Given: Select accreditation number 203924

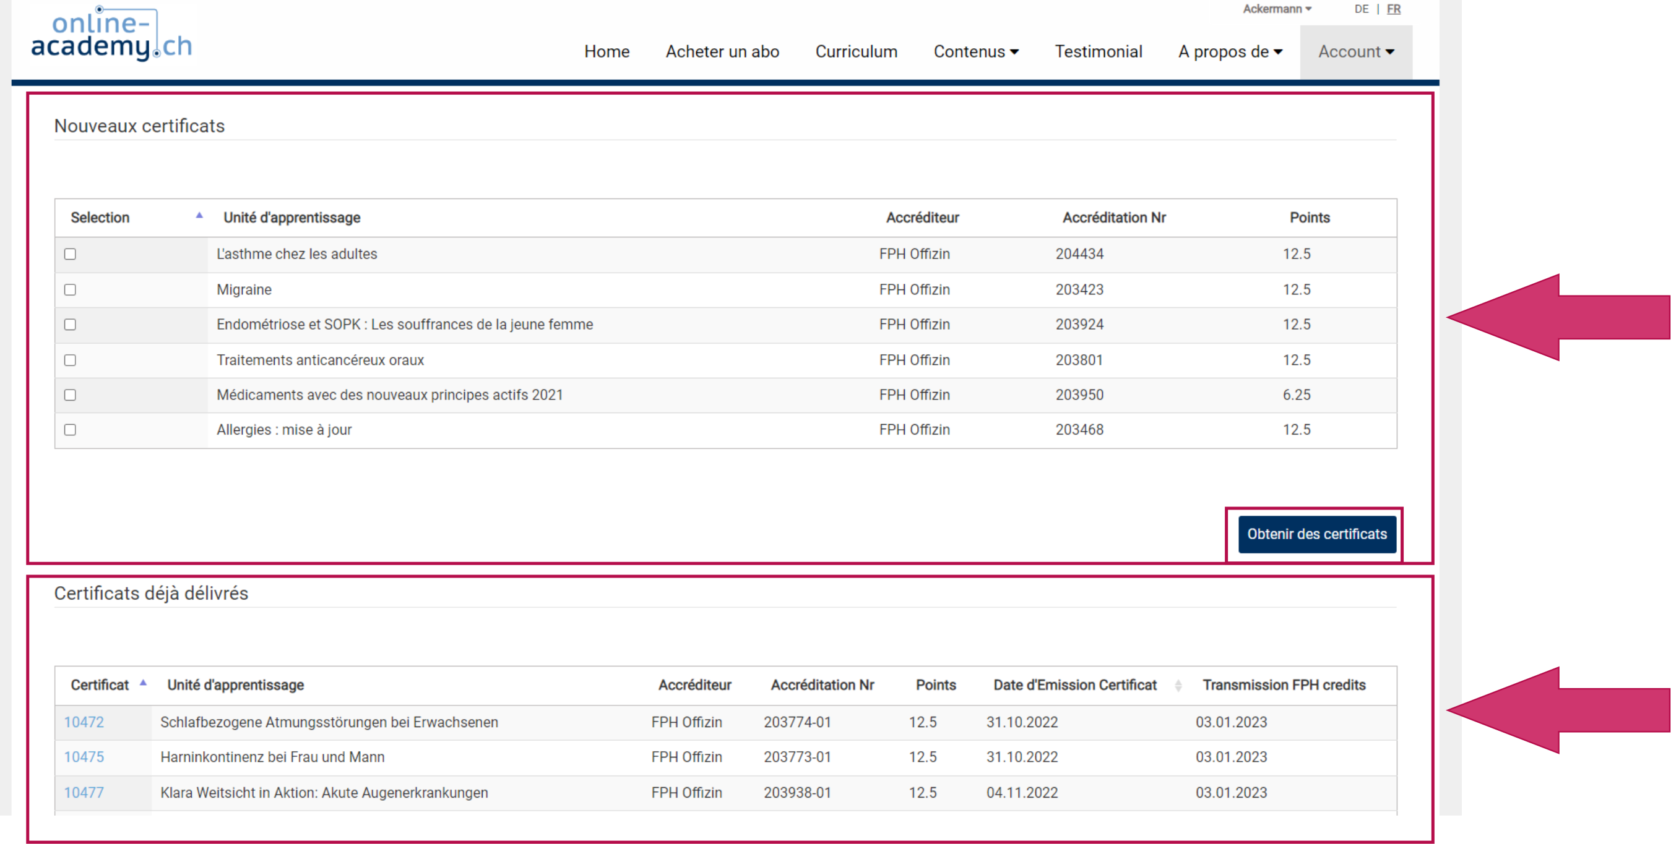Looking at the screenshot, I should pos(1079,325).
